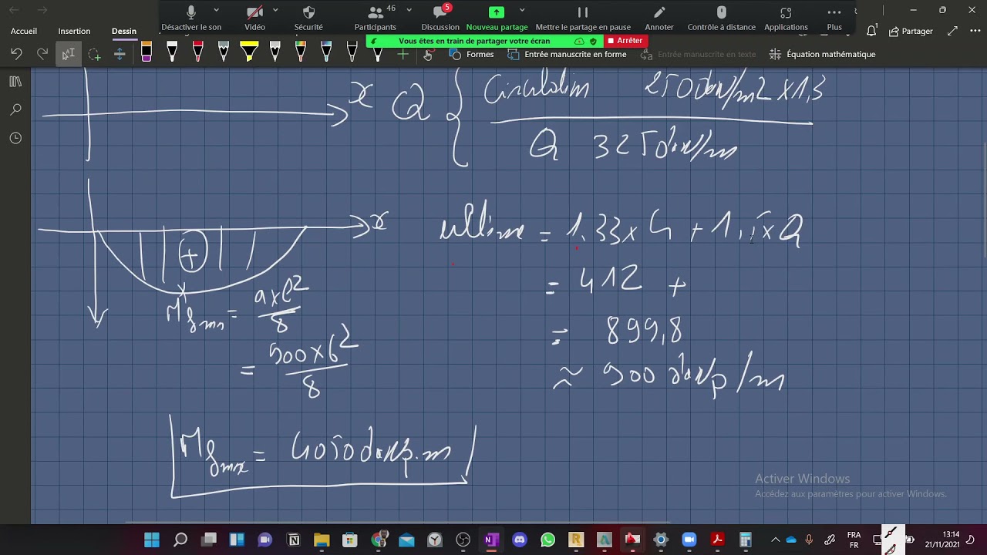Start a Nouveau partage
The width and height of the screenshot is (987, 555).
click(x=497, y=18)
